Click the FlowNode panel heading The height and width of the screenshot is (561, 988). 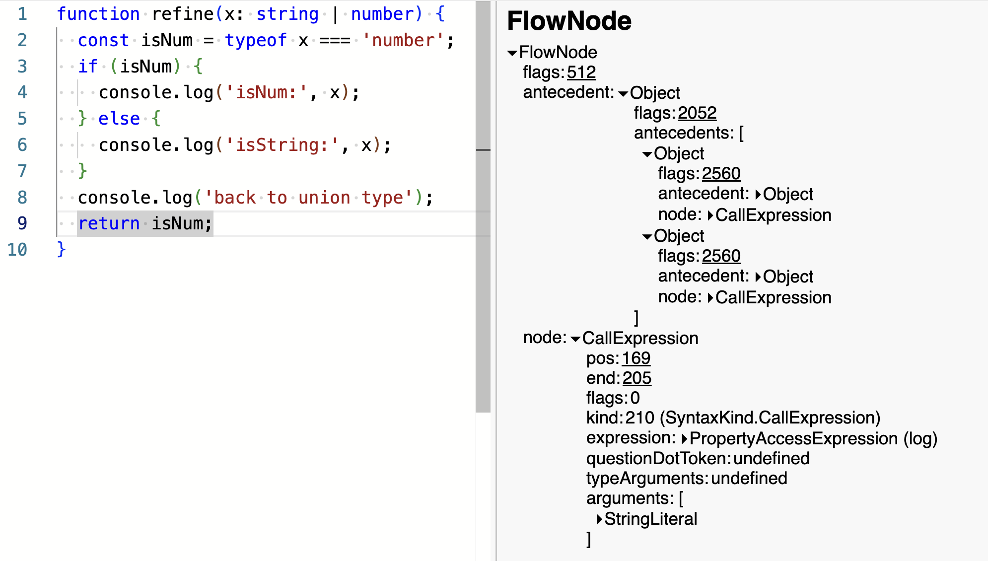click(x=569, y=21)
